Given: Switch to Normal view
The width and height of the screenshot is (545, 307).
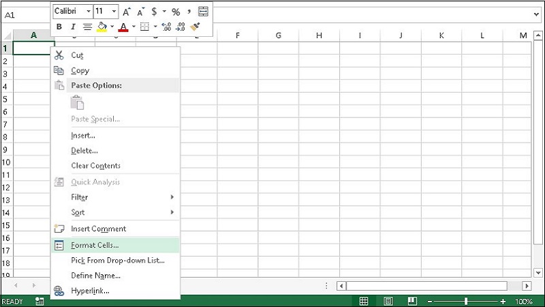Looking at the screenshot, I should (364, 301).
